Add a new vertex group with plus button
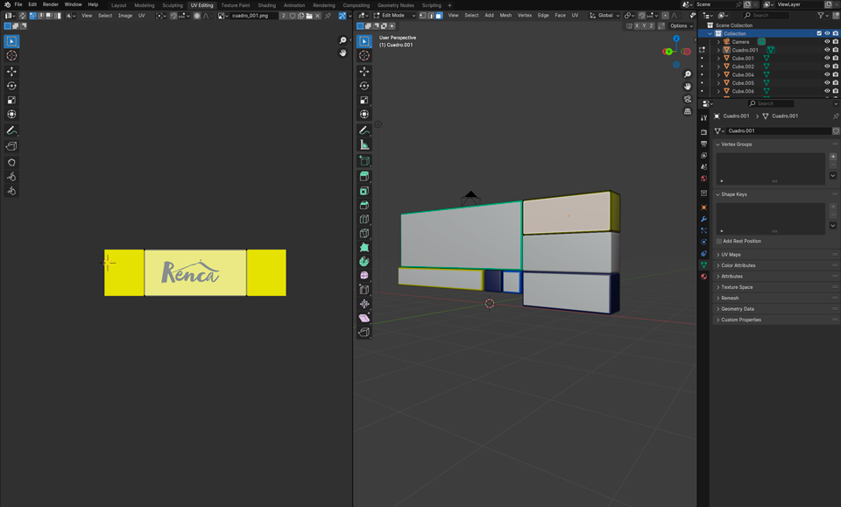The width and height of the screenshot is (841, 507). coord(833,157)
